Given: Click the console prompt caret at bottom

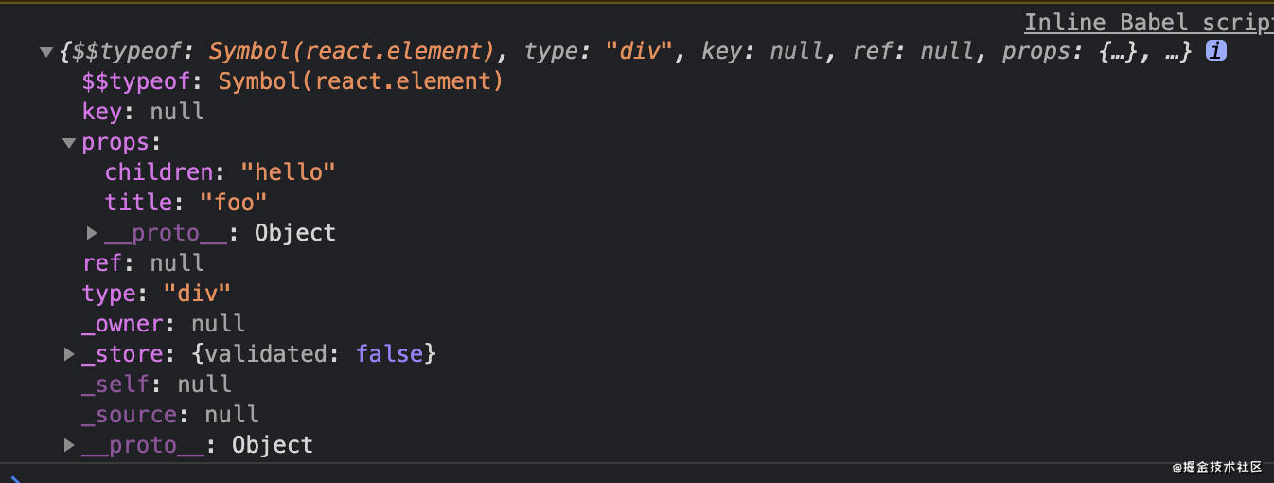Looking at the screenshot, I should (x=16, y=479).
